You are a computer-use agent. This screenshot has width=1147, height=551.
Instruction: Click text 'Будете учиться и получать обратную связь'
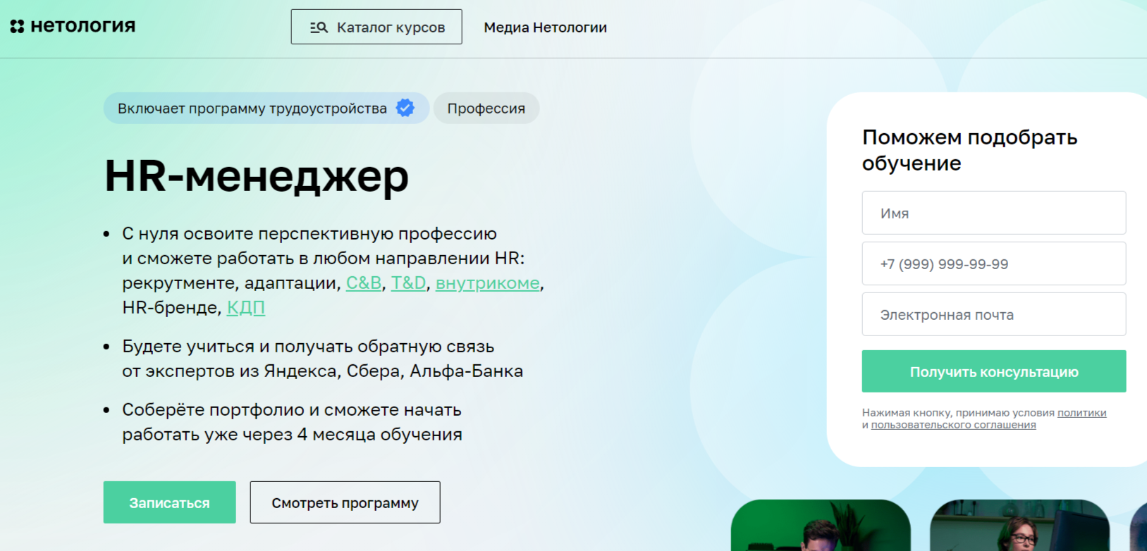[x=308, y=346]
